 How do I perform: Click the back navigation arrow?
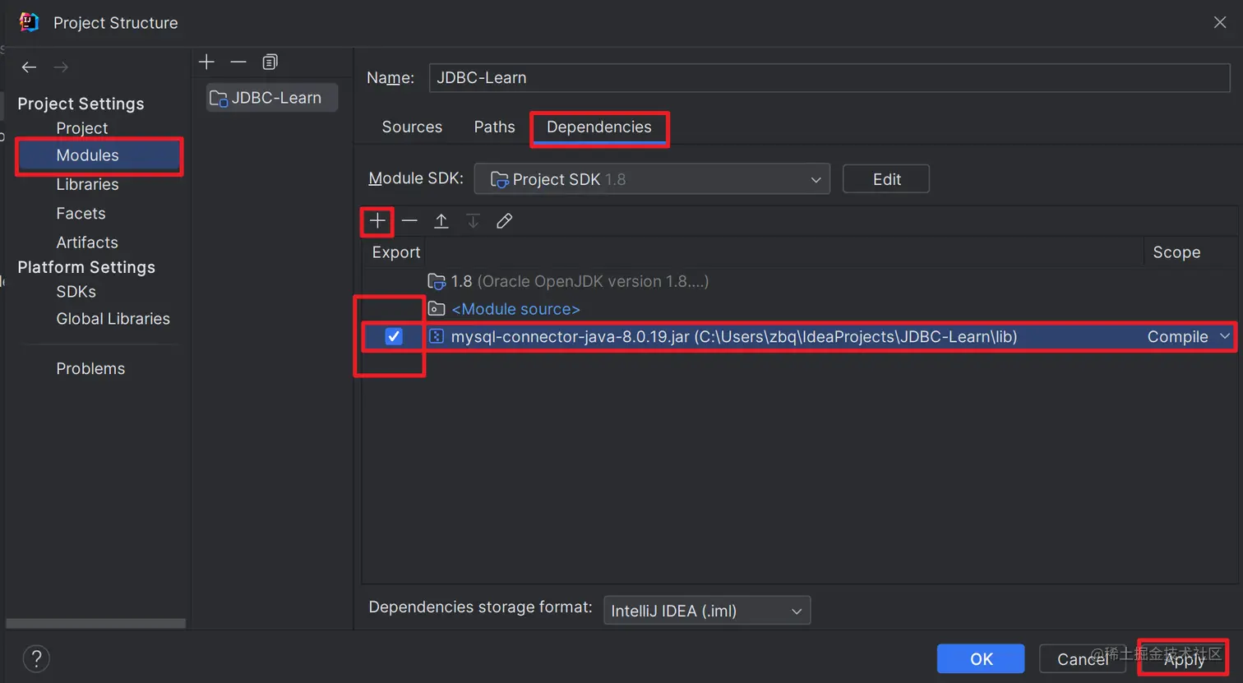pos(30,67)
